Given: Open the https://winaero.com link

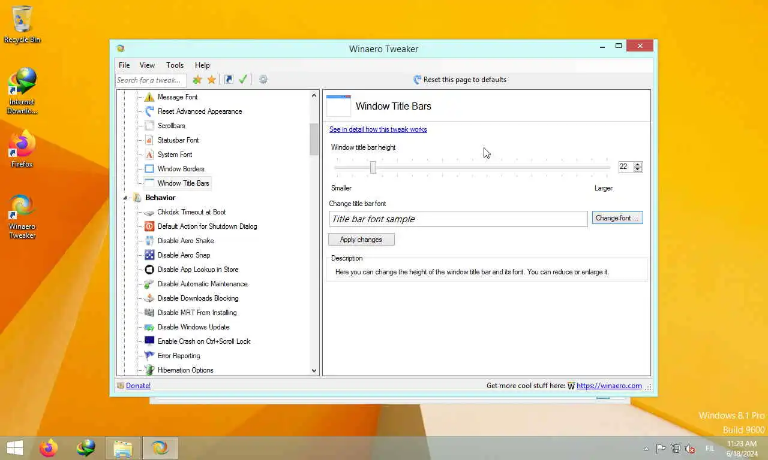Looking at the screenshot, I should 609,386.
